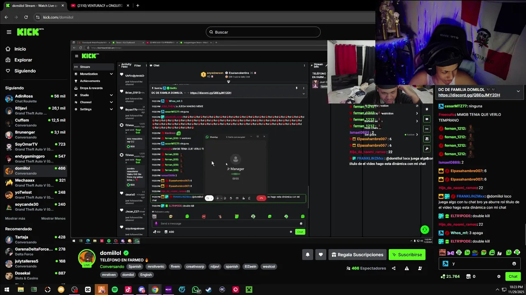
Task: Click the share stream icon
Action: click(394, 268)
